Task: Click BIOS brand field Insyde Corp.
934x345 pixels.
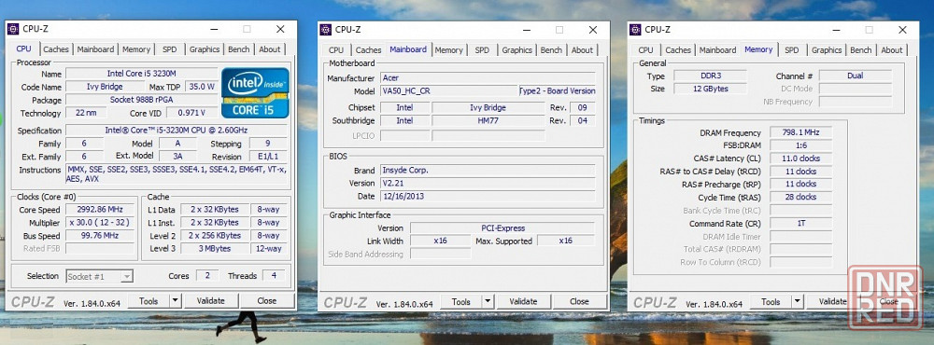Action: (488, 170)
